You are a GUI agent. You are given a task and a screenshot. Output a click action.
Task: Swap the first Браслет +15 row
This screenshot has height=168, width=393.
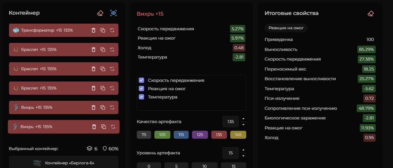pos(112,50)
